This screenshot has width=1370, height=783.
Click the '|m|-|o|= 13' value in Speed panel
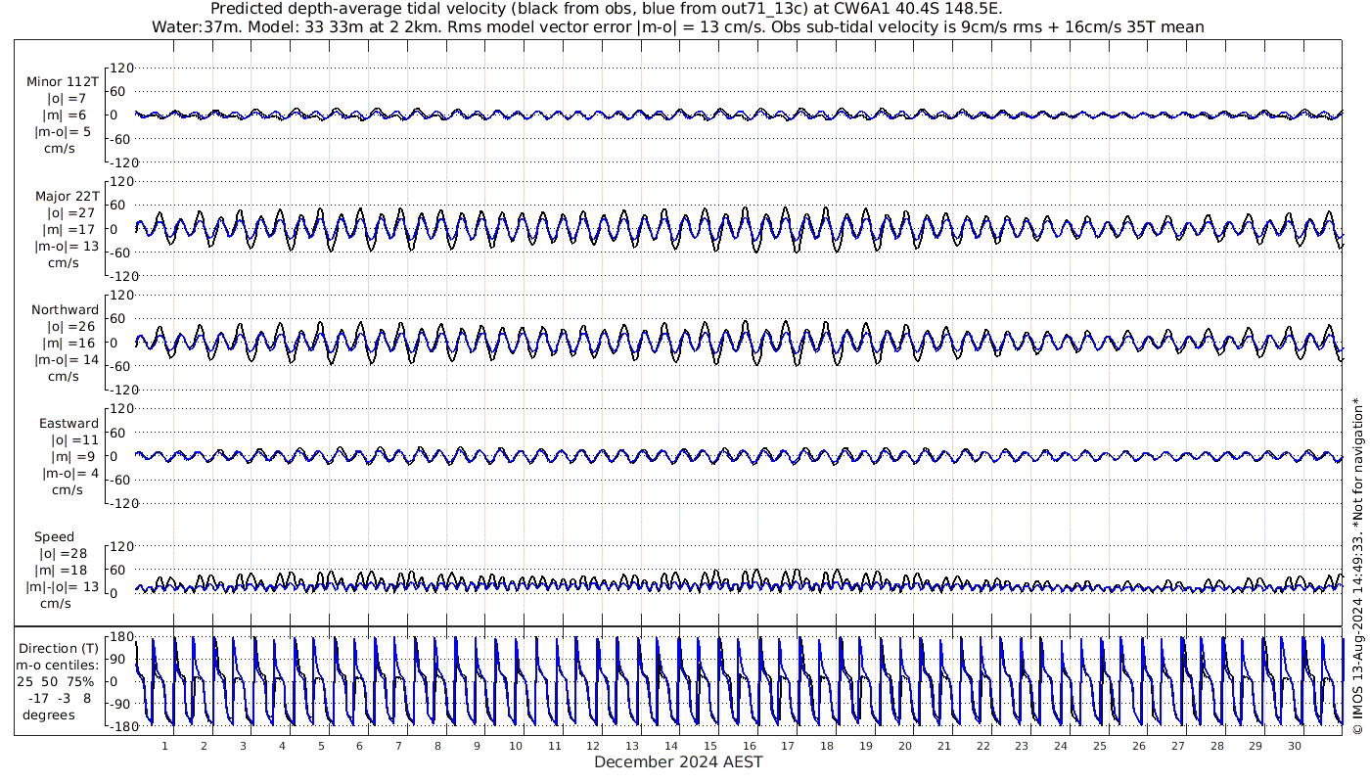coord(63,587)
